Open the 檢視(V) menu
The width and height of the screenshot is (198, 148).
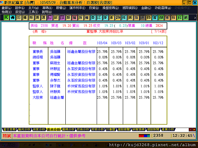7,12
